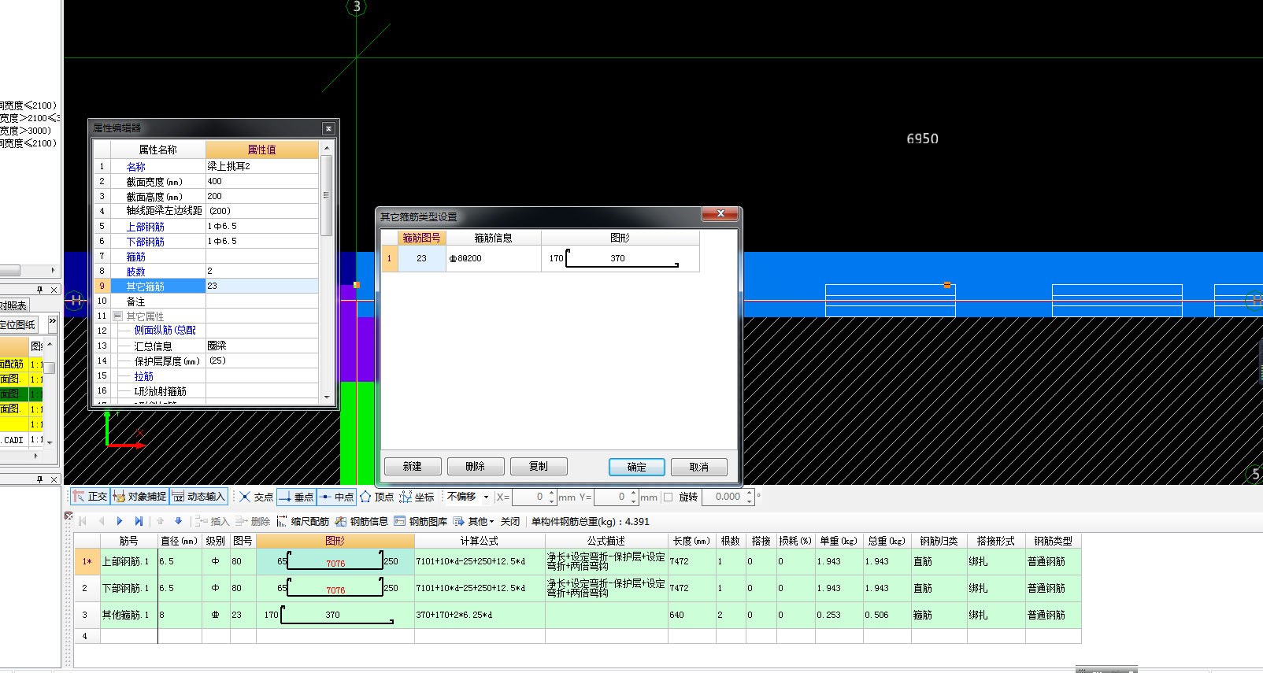Image resolution: width=1263 pixels, height=673 pixels.
Task: Select 箍筋图号 cell value 23
Action: click(x=422, y=258)
